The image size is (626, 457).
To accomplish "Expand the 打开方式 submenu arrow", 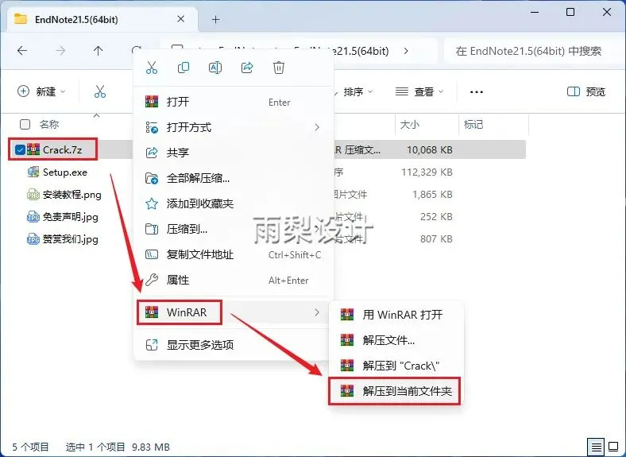I will click(317, 127).
